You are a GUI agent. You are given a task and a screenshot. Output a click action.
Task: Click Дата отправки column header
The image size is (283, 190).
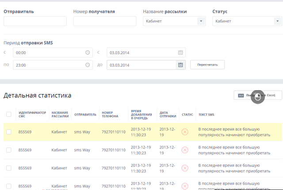tap(168, 114)
